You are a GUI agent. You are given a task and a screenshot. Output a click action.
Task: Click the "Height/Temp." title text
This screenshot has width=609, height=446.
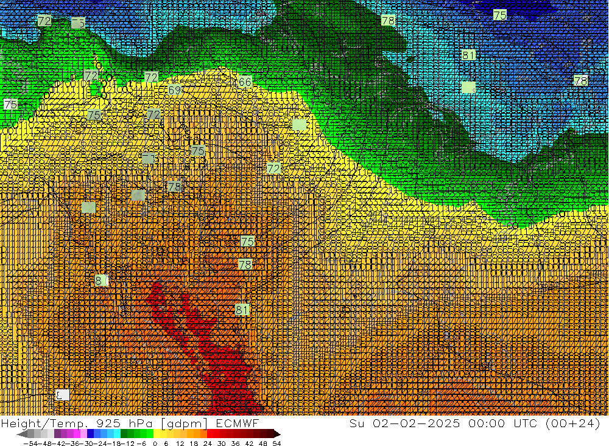tap(44, 423)
